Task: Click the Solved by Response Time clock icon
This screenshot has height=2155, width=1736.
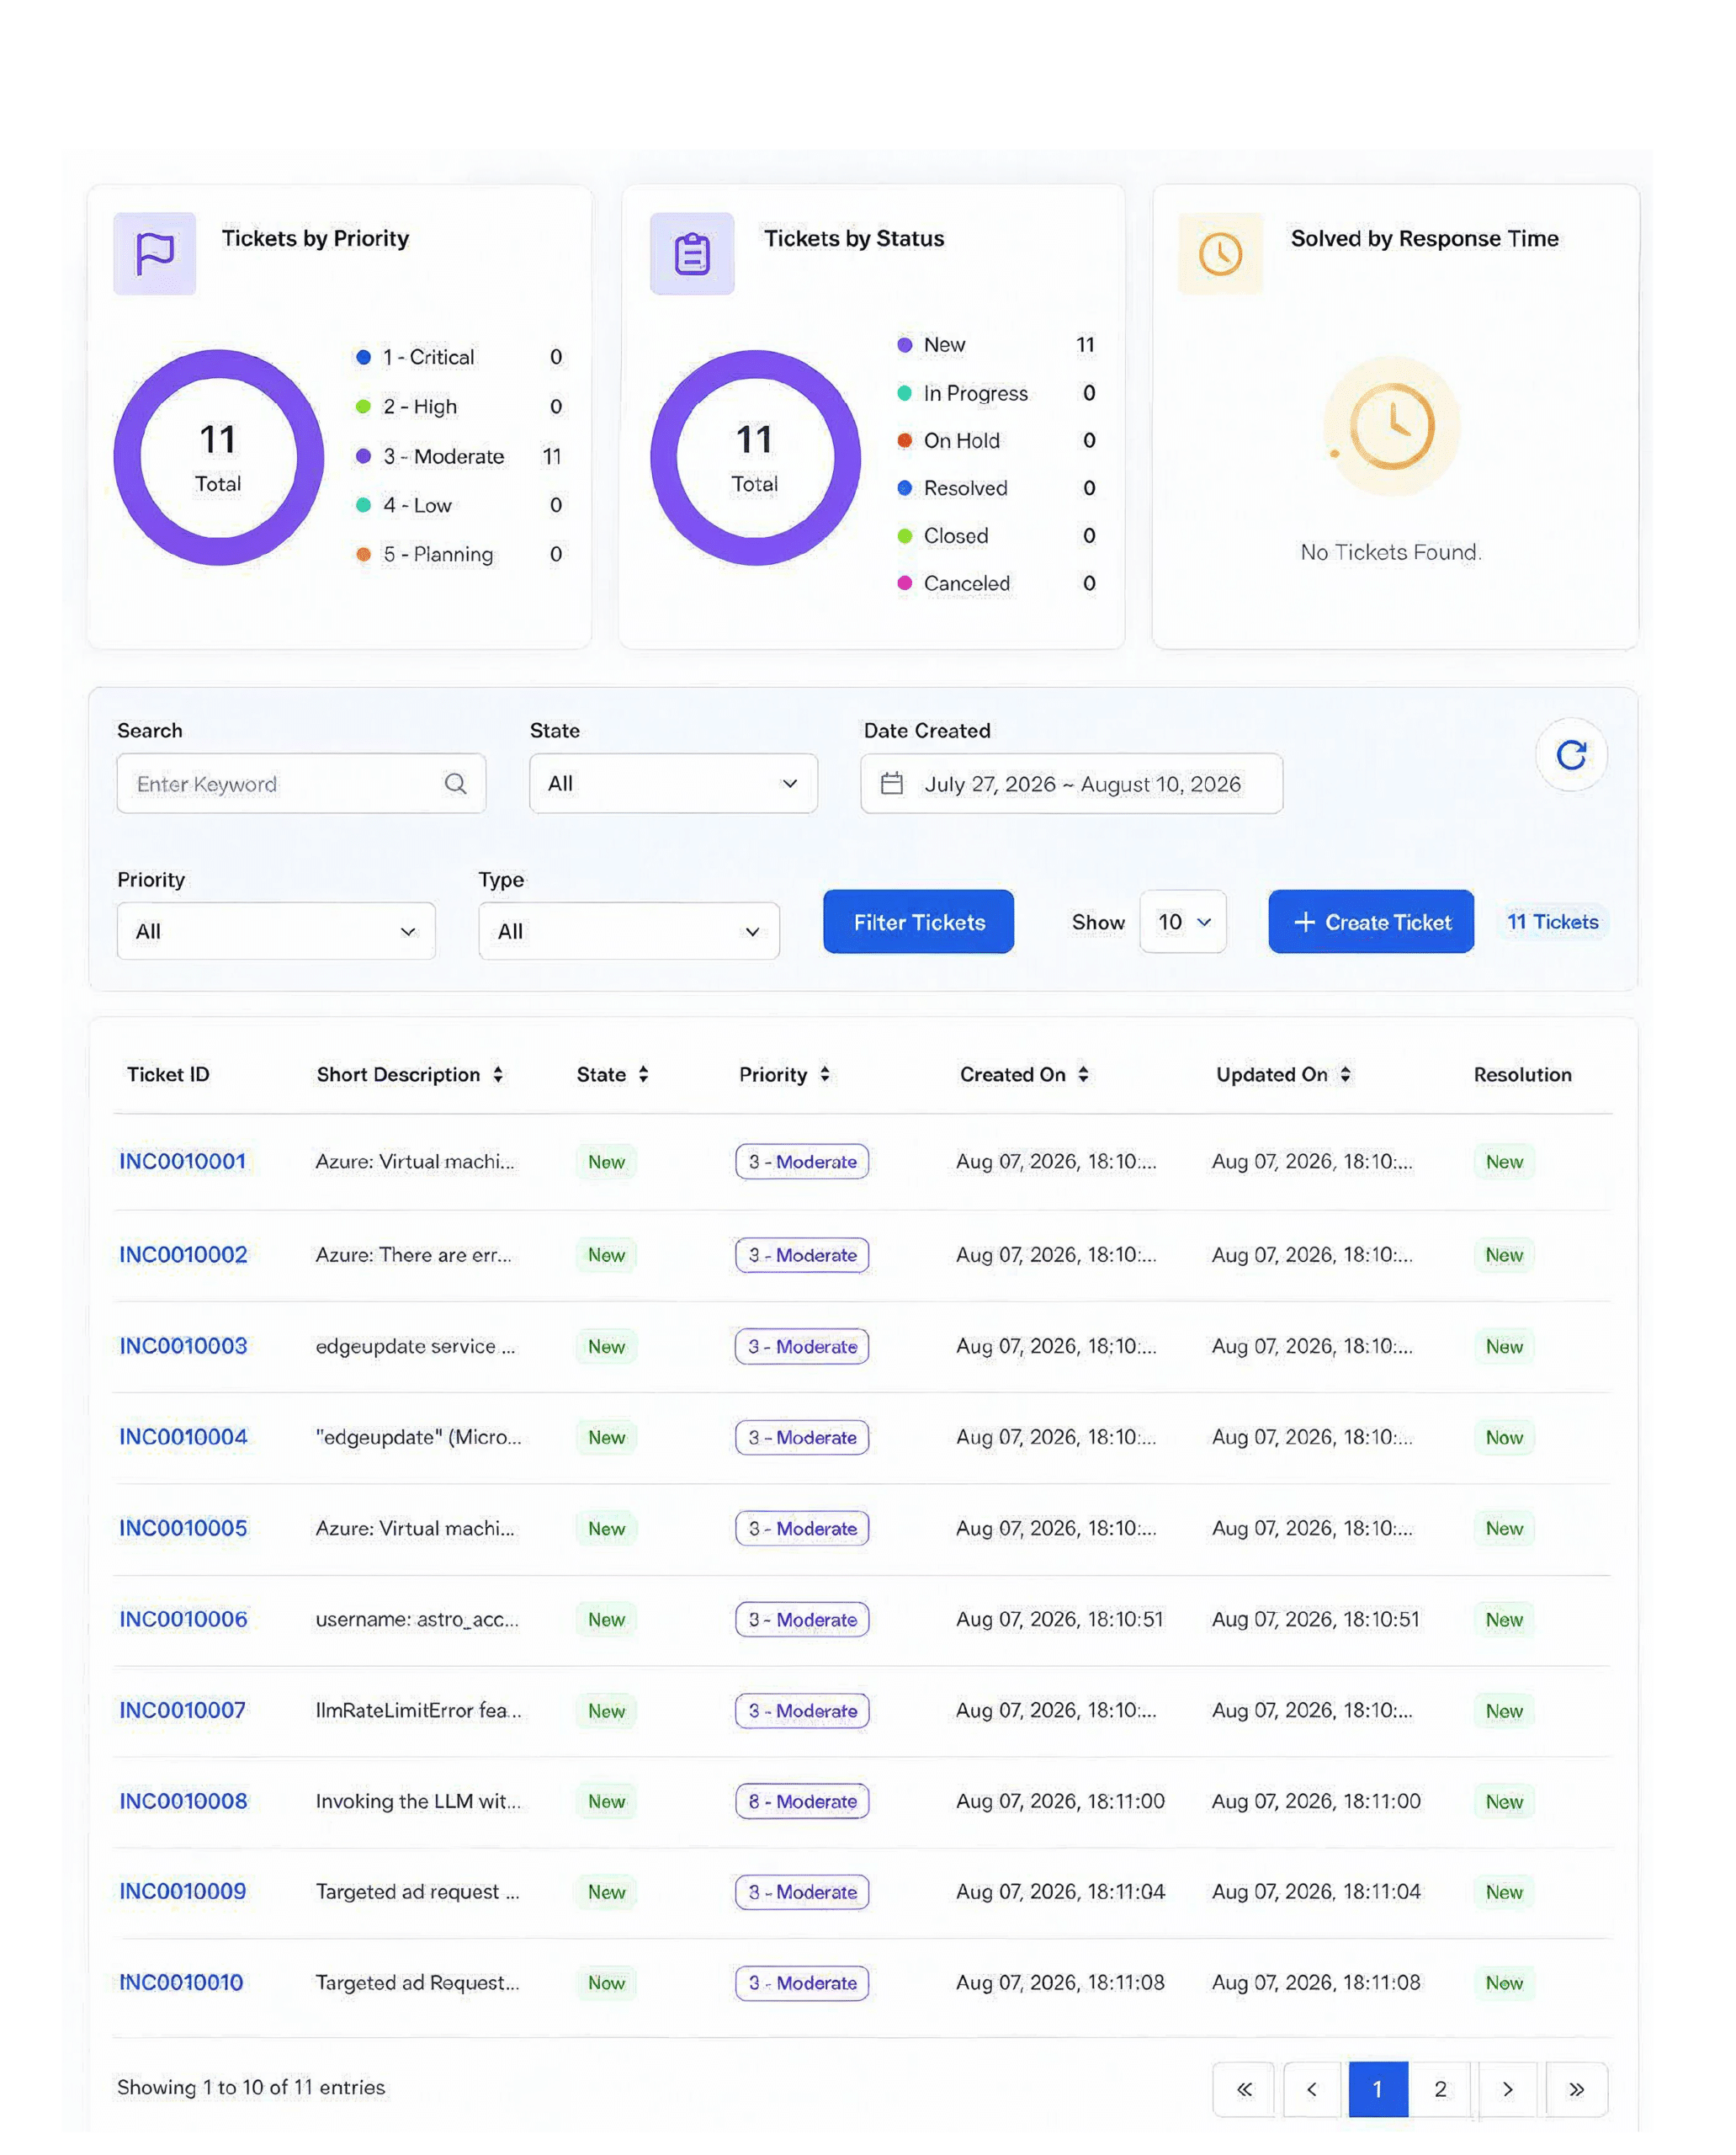Action: [x=1220, y=253]
